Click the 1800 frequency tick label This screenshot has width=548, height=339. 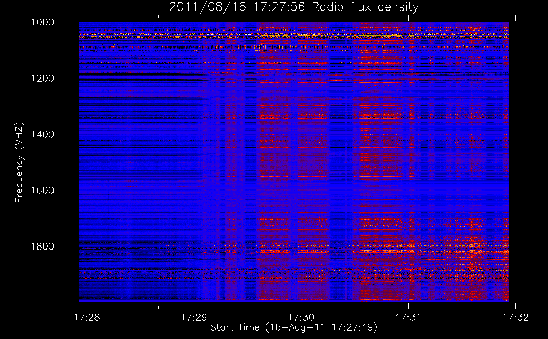click(x=42, y=246)
